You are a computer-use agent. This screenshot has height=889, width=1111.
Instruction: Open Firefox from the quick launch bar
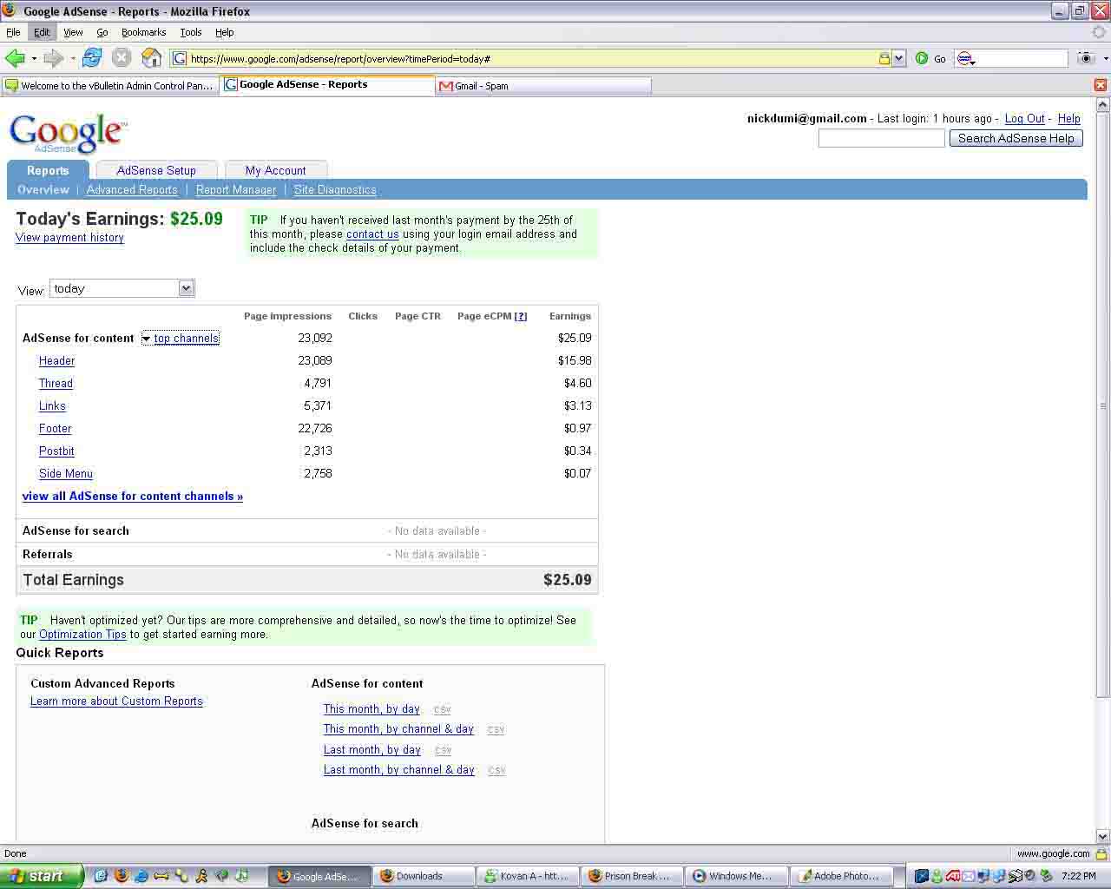point(121,876)
